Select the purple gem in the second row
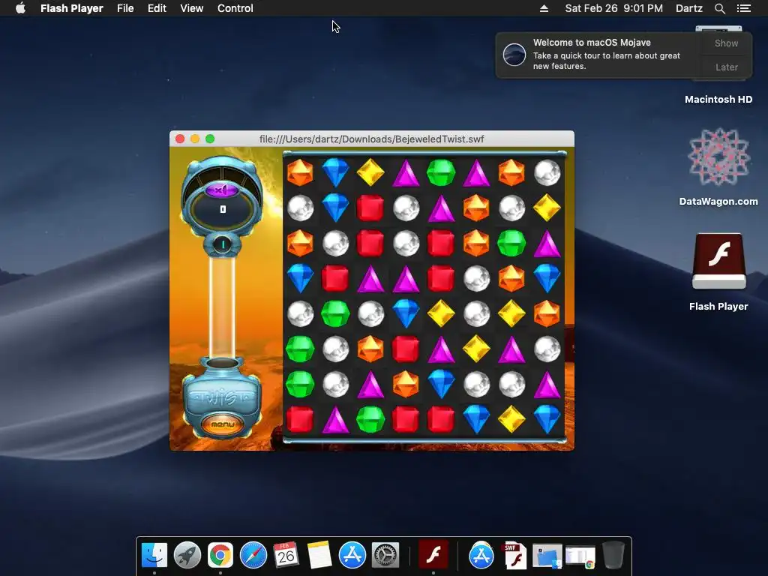Image resolution: width=768 pixels, height=576 pixels. 441,208
